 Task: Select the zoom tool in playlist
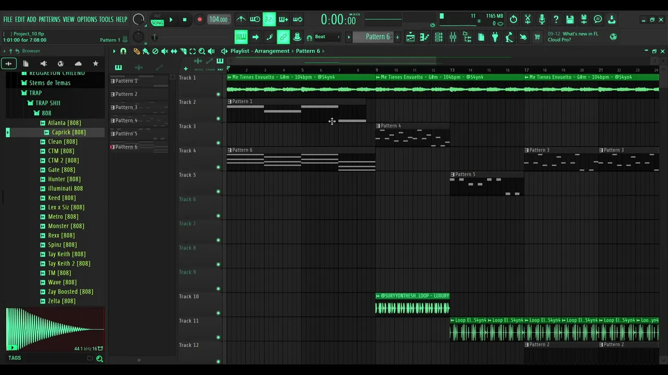pos(202,51)
